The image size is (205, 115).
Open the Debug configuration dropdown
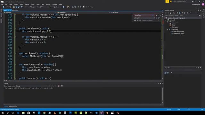click(32, 7)
